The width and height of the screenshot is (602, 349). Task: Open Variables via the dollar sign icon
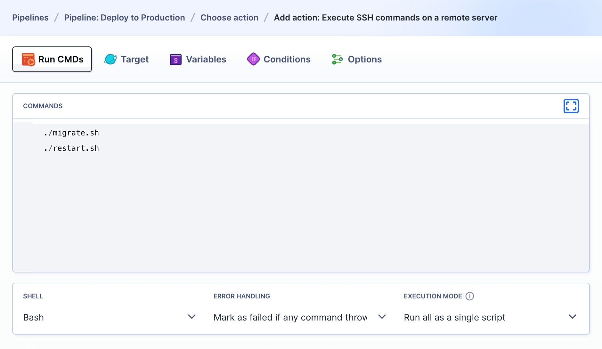[175, 59]
